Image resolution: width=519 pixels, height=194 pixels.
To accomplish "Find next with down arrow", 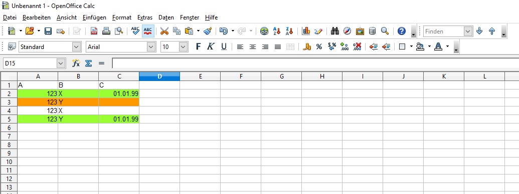I will pos(479,31).
